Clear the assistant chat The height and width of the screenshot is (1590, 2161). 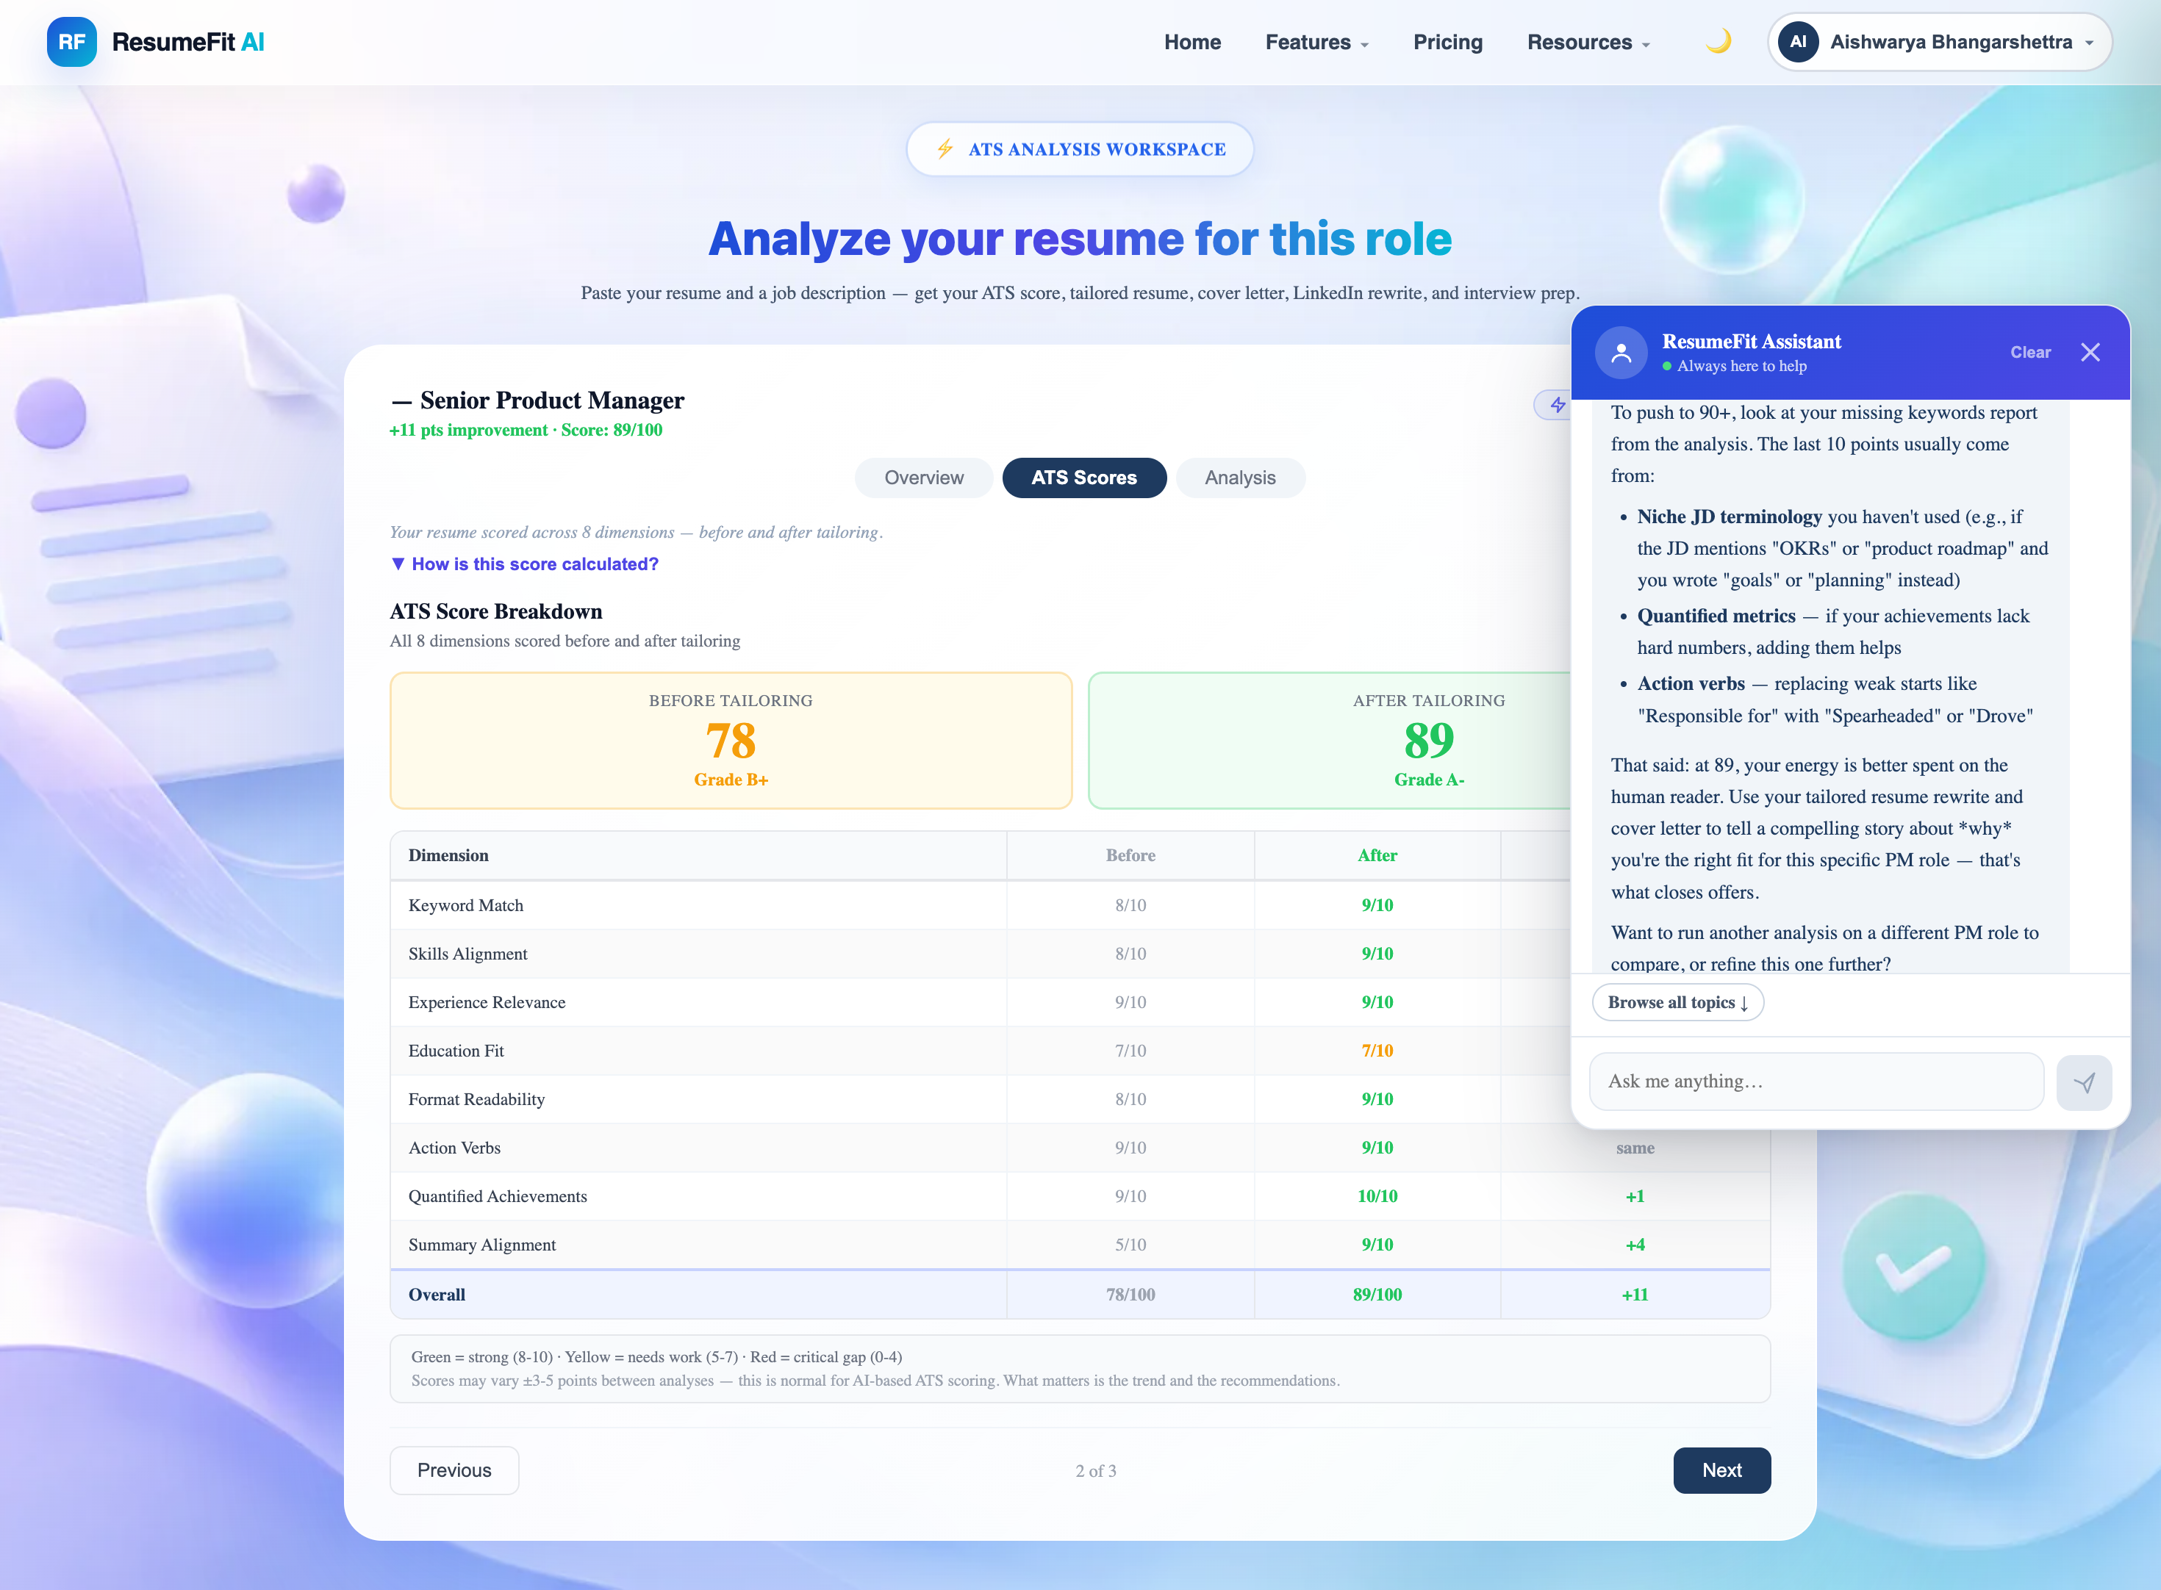2029,352
